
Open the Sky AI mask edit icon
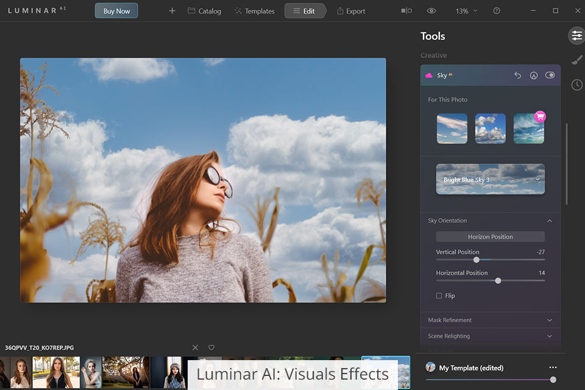tap(534, 76)
